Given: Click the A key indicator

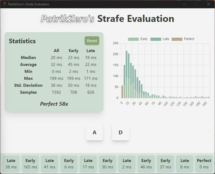Looking at the screenshot, I should click(94, 132).
